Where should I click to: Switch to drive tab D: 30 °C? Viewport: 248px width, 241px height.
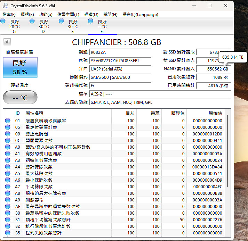tap(44, 26)
